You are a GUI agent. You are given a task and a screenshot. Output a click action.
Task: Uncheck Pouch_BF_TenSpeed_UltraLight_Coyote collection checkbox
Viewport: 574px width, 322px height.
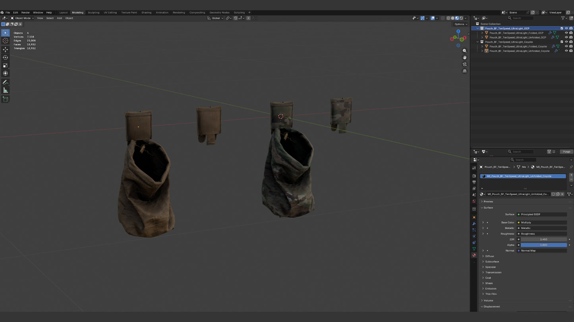[x=562, y=42]
